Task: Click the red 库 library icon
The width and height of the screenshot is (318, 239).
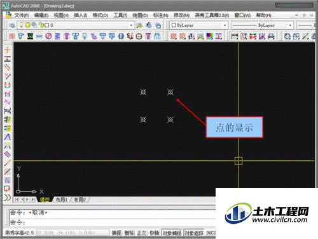Action: click(x=12, y=36)
